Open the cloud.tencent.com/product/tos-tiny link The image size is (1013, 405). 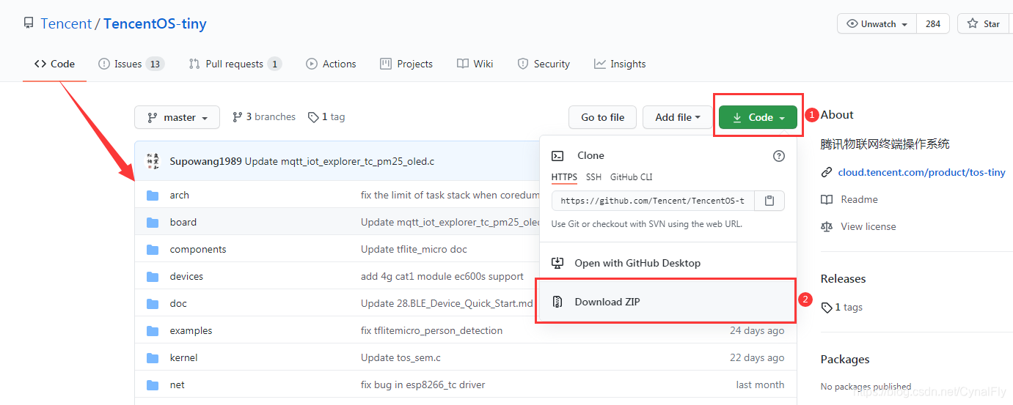922,173
